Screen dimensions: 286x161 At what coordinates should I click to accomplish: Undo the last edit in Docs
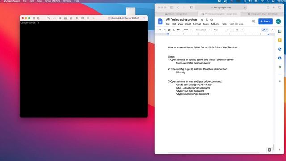[160, 30]
